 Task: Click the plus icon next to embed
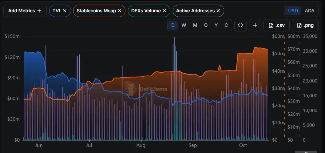click(255, 25)
